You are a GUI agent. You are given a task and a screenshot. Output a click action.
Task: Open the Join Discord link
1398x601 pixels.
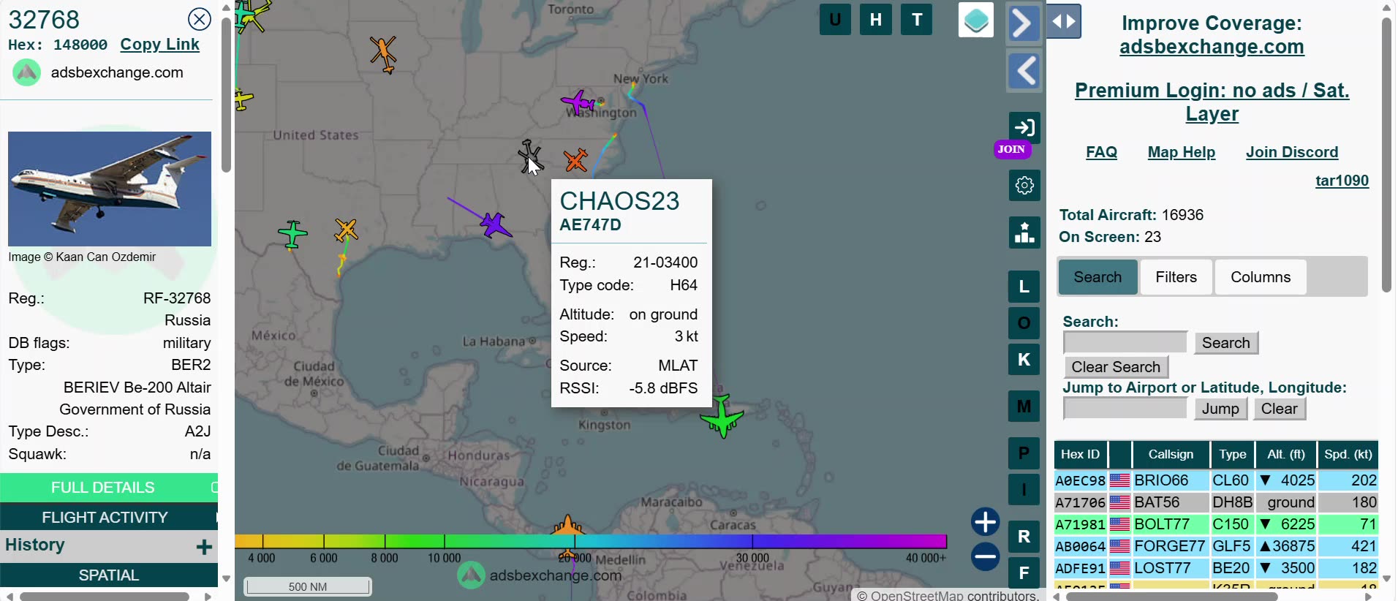(1292, 152)
